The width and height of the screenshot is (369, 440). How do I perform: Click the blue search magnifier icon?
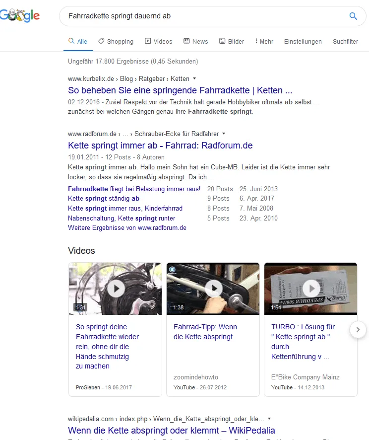click(353, 16)
